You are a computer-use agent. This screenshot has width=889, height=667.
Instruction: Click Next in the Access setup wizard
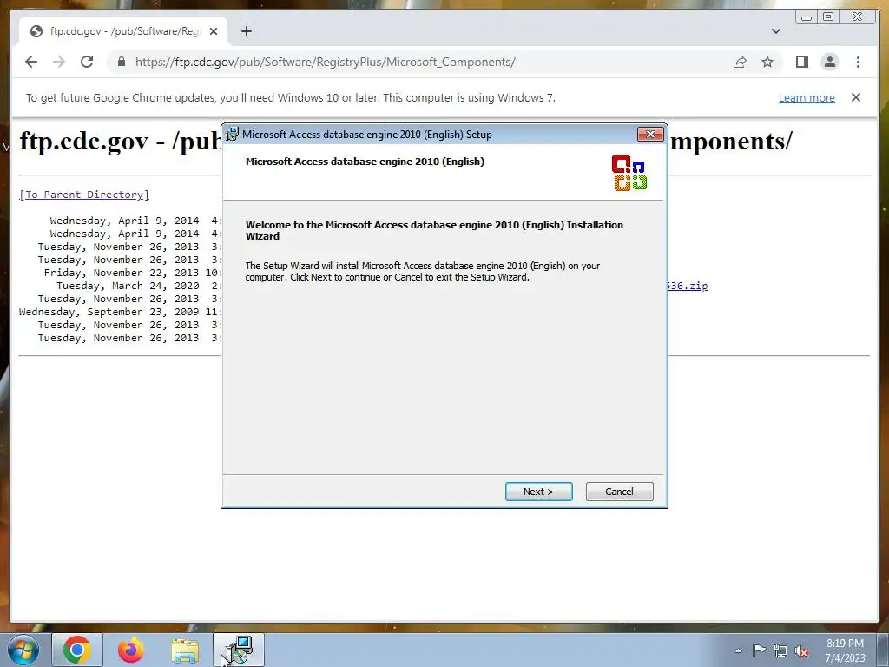tap(538, 492)
